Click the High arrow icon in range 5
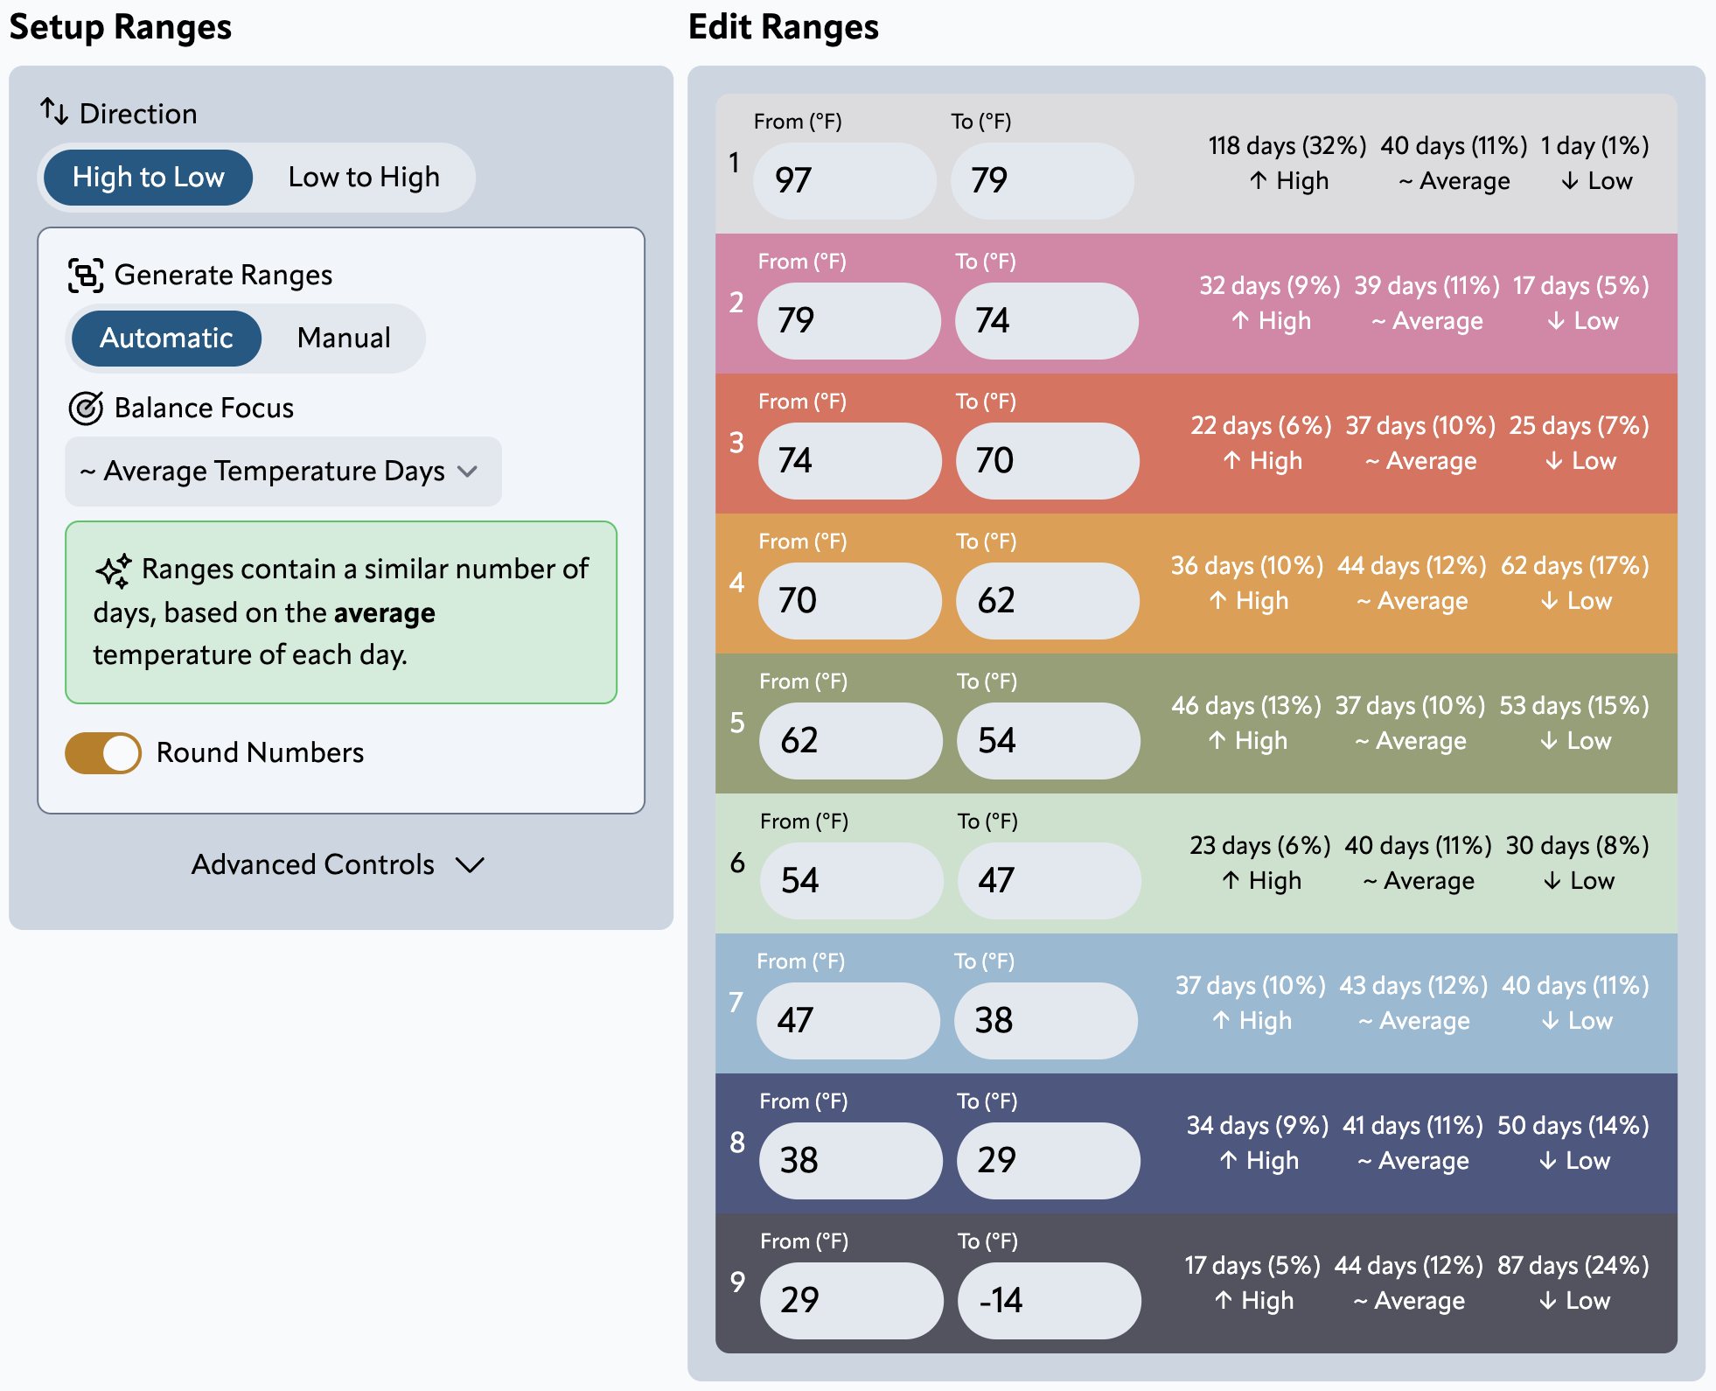The height and width of the screenshot is (1391, 1716). 1217,740
